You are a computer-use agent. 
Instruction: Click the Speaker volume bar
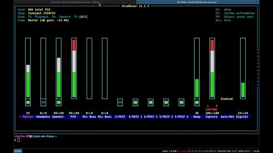[x=59, y=68]
